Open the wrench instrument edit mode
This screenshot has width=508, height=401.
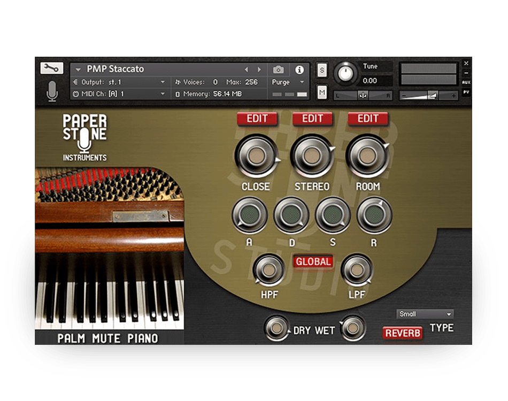click(51, 68)
